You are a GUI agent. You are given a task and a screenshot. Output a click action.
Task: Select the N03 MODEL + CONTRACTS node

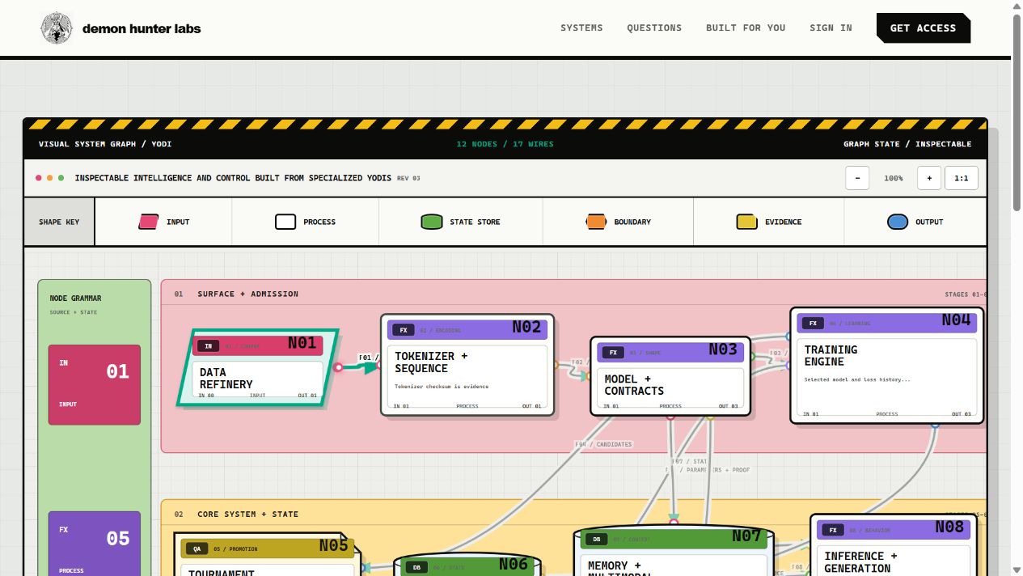point(670,376)
